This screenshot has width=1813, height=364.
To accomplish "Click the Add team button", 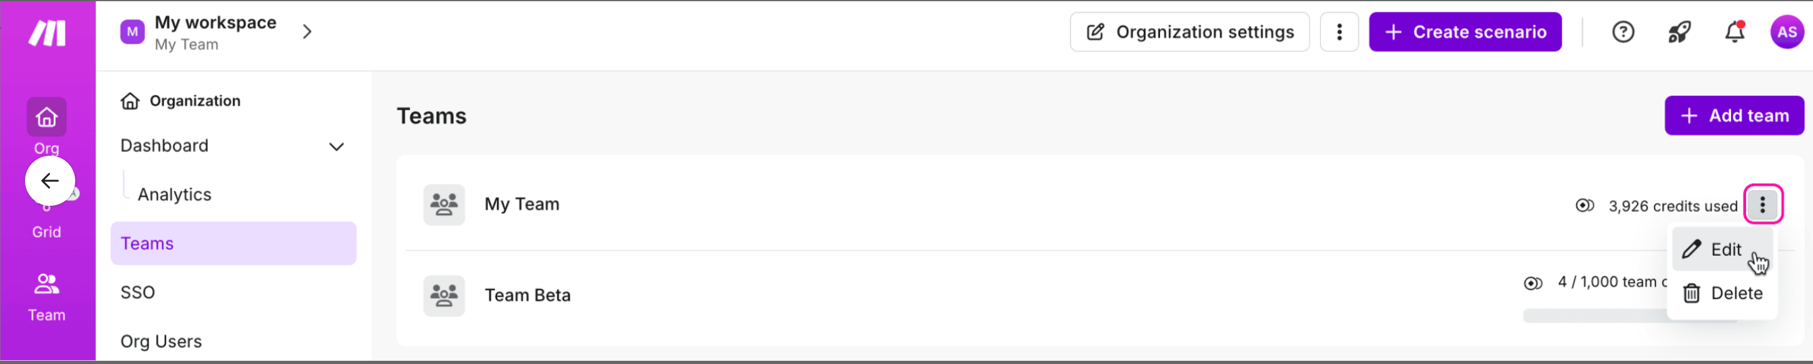I will tap(1733, 116).
